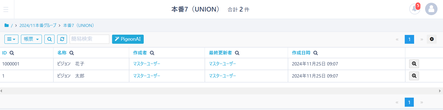Screen dimensions: 443x110
Task: Launch the PigeonAI button
Action: (x=128, y=39)
